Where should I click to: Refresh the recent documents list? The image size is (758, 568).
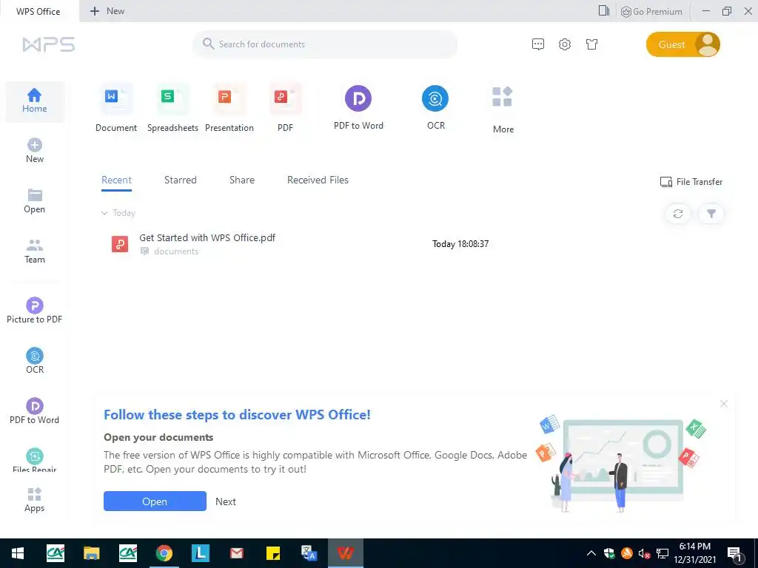(678, 214)
